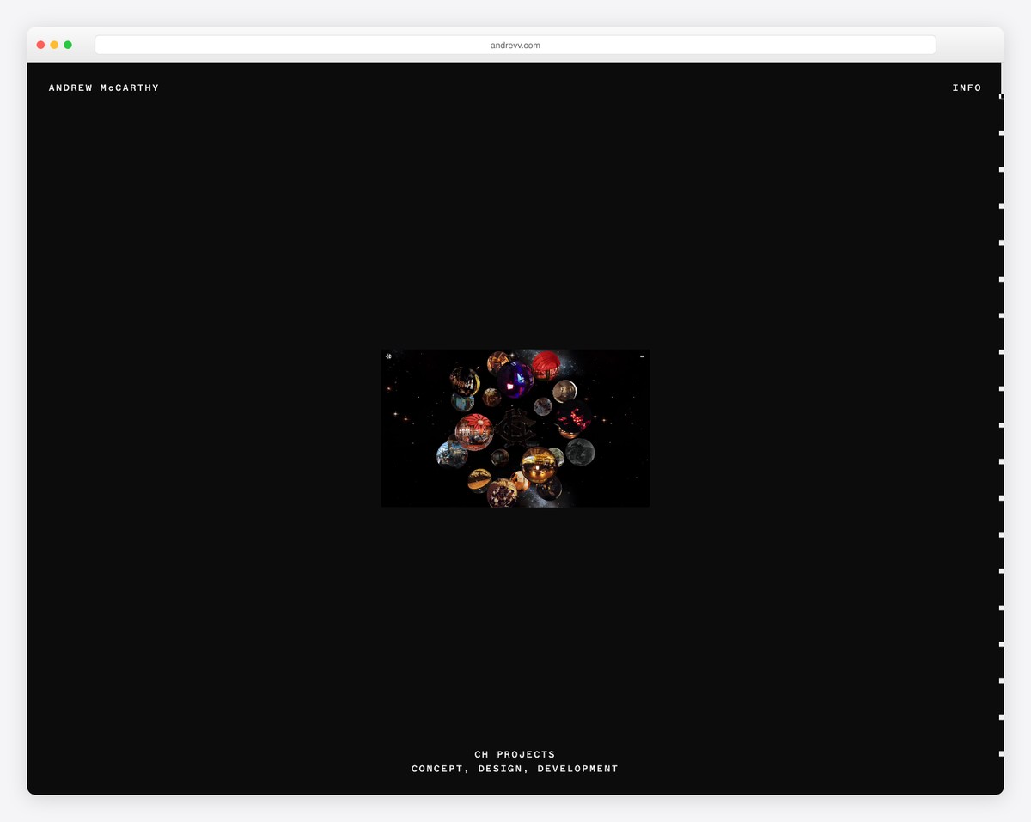Click the ANDREW McCARTHY site title
This screenshot has width=1031, height=822.
(104, 88)
